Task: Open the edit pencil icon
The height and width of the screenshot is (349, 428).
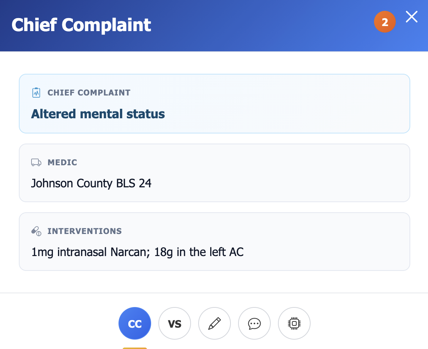Action: (214, 323)
